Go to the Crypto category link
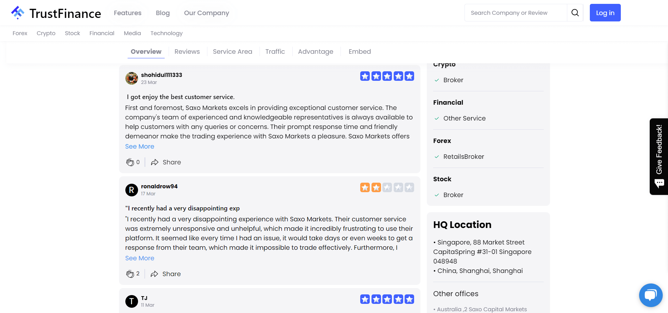The width and height of the screenshot is (668, 313). point(46,33)
